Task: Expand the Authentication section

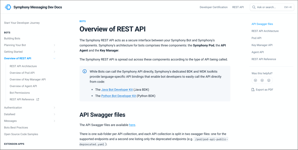Action: click(54, 108)
